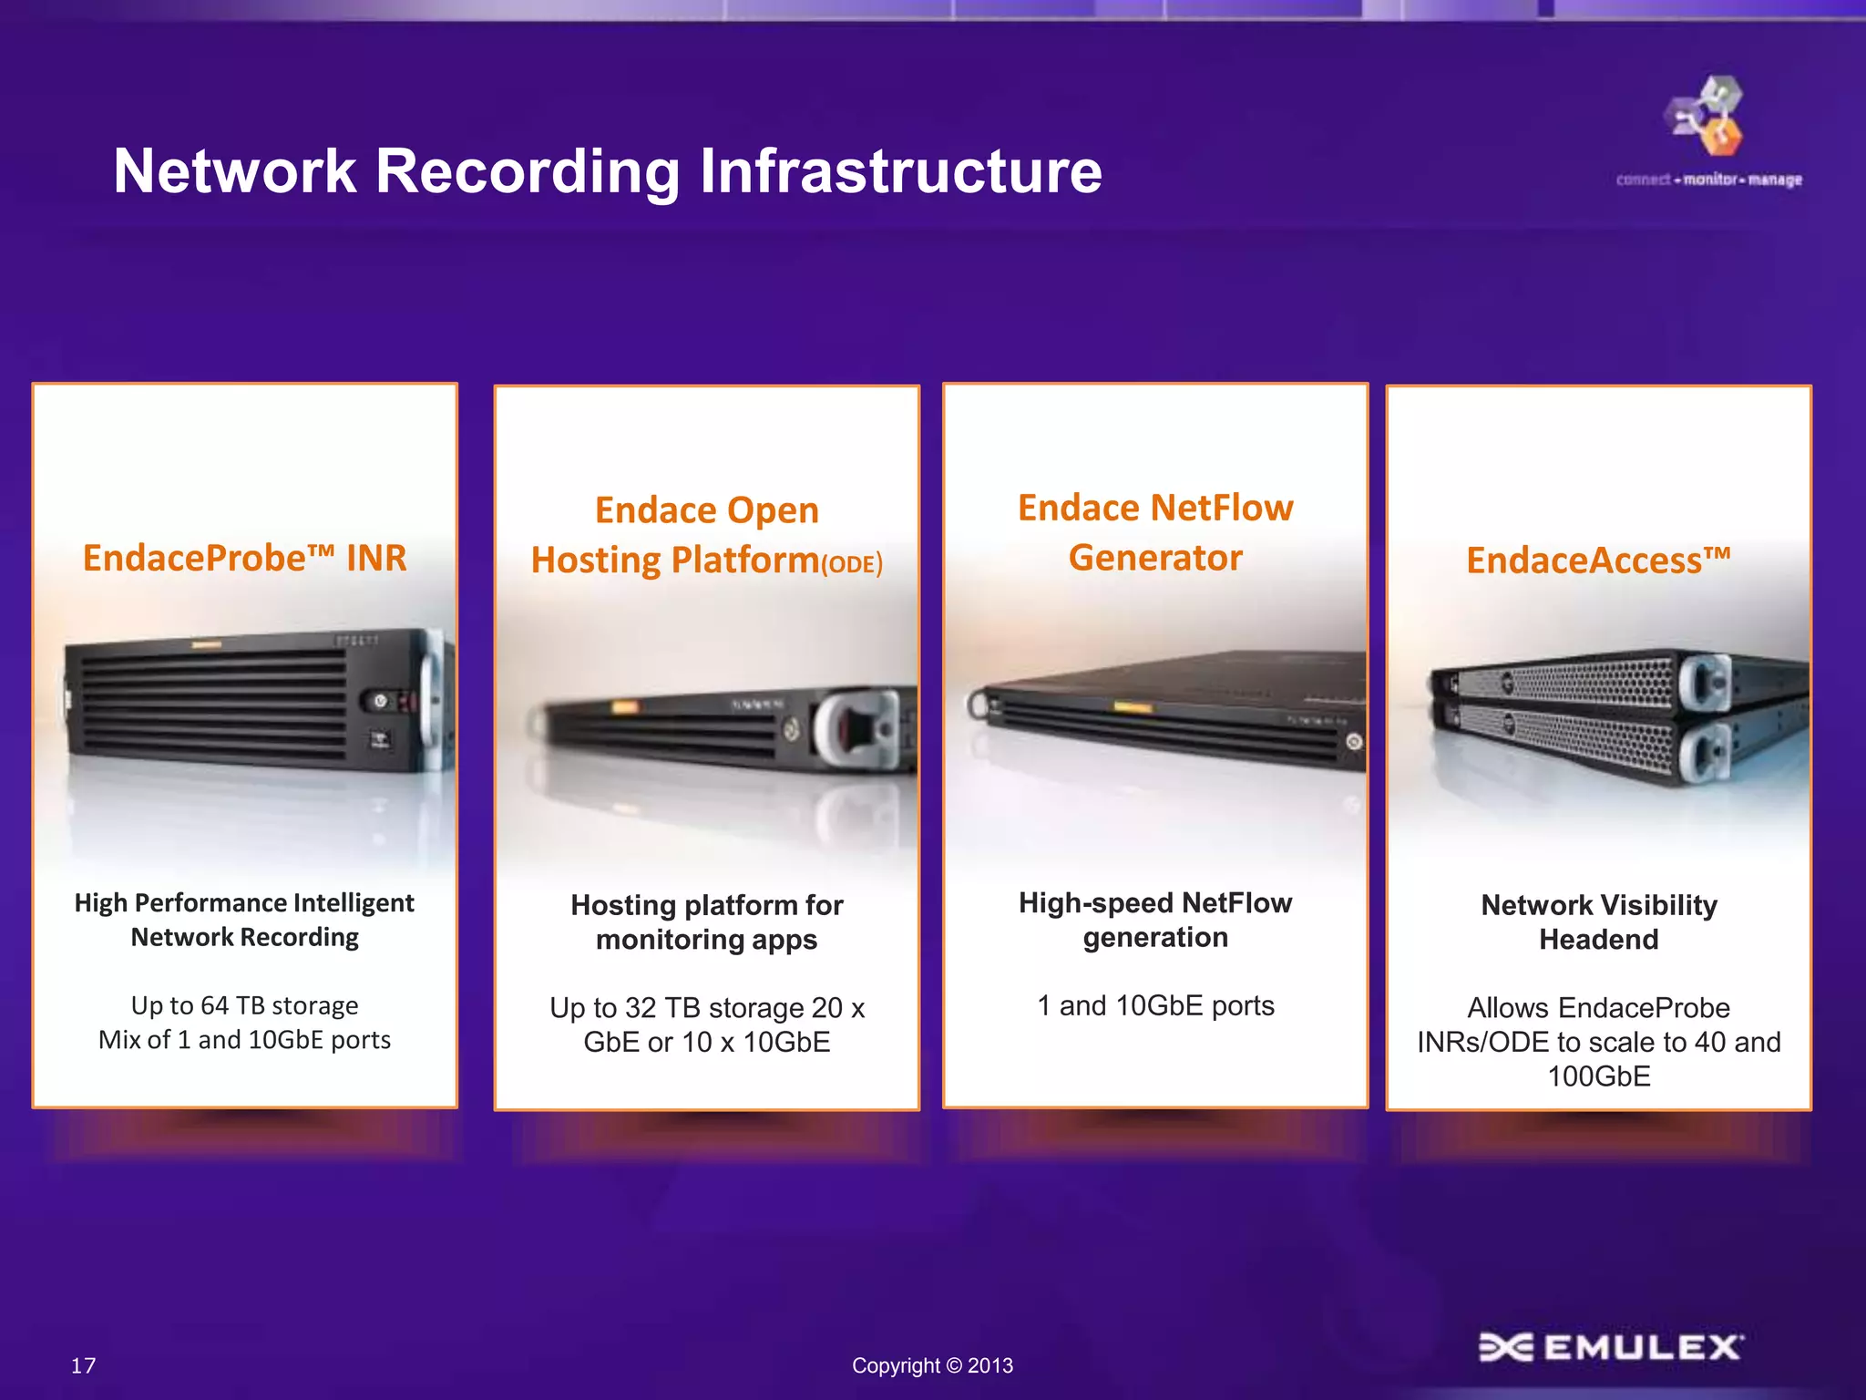Click '1 and 10GbE ports' text
Screen dimensions: 1866x1400
click(1155, 1005)
